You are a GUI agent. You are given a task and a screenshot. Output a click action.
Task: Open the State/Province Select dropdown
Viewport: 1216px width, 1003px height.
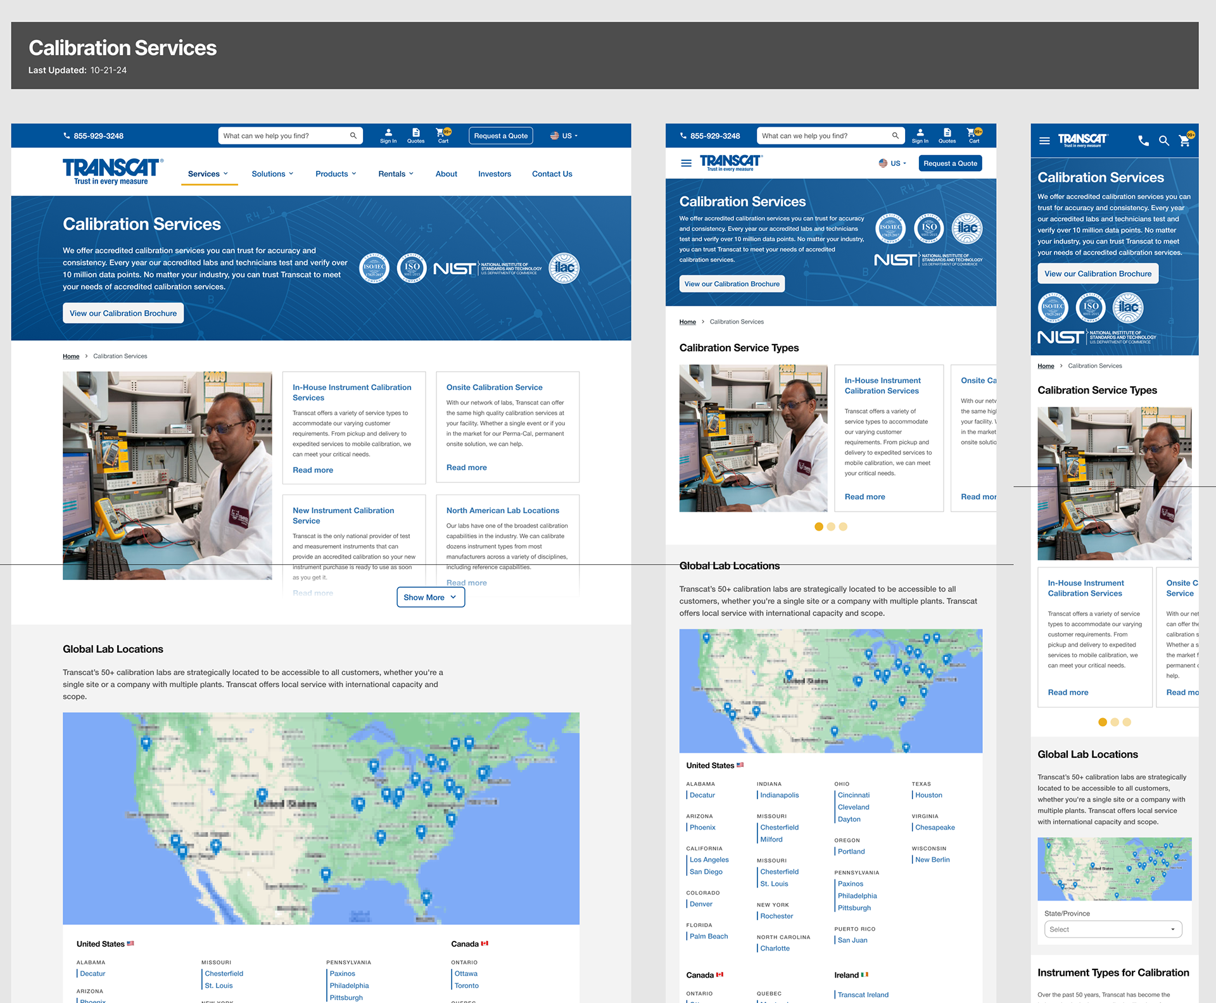pos(1113,929)
